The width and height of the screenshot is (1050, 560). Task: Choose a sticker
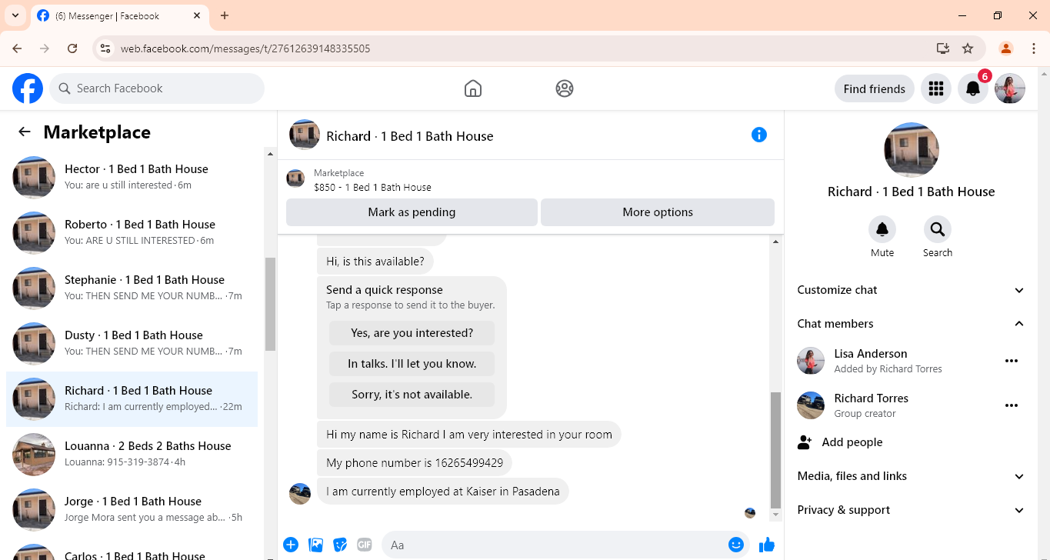click(x=340, y=545)
